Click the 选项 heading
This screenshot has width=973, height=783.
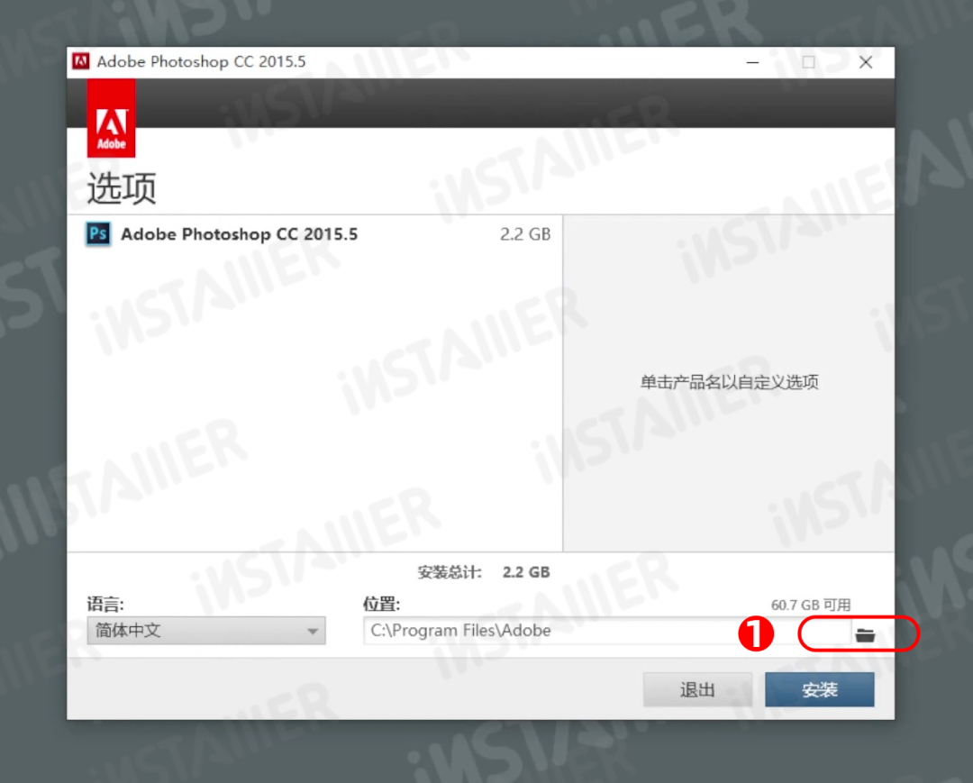[122, 188]
